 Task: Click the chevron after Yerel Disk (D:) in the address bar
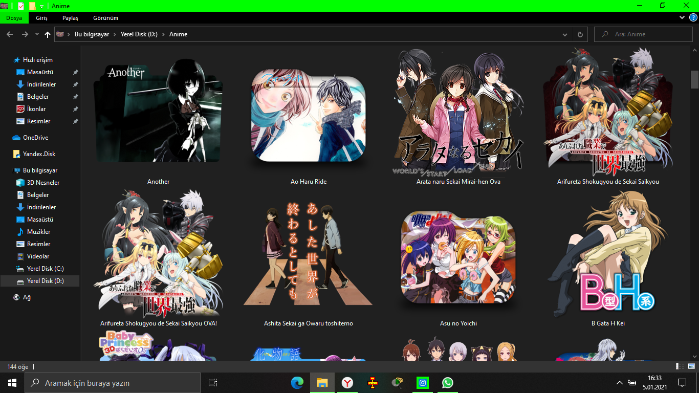tap(164, 34)
